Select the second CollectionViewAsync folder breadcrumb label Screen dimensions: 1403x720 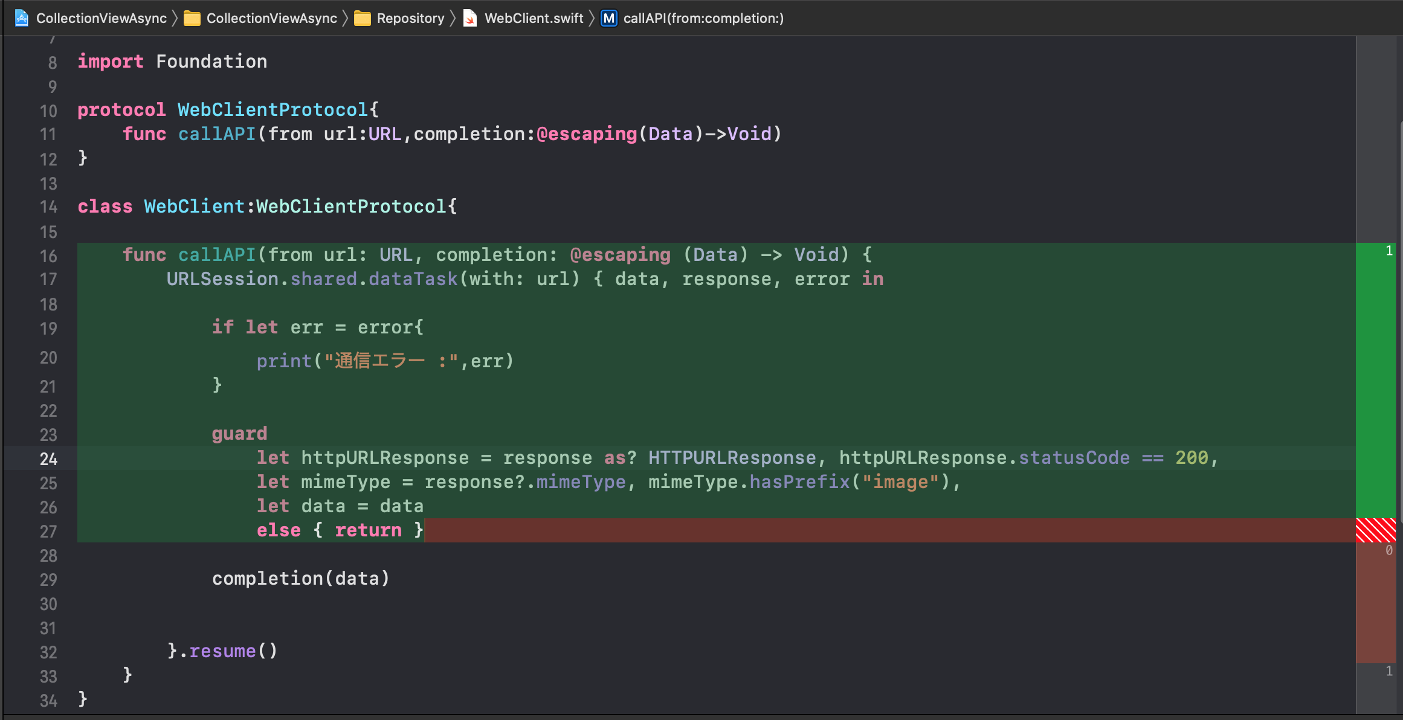point(272,18)
